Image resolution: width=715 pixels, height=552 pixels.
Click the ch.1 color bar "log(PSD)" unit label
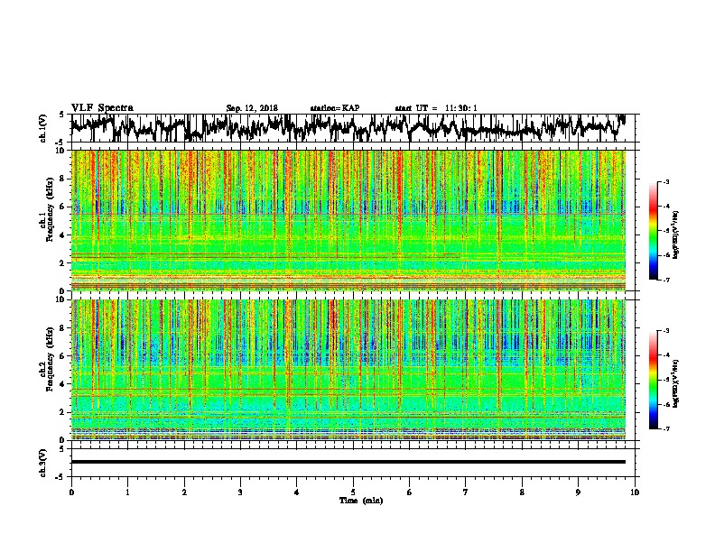(x=676, y=235)
